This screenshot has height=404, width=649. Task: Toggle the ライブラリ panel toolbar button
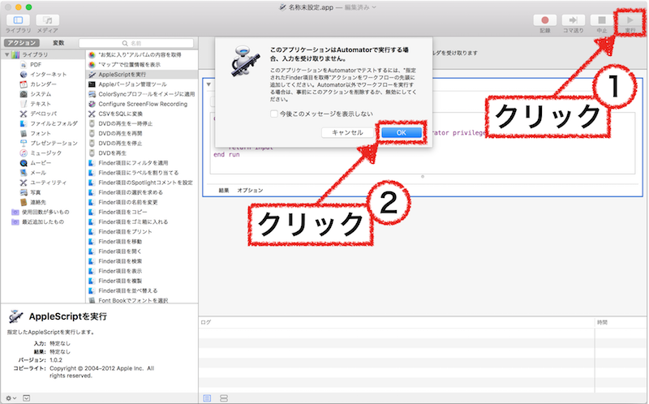pyautogui.click(x=18, y=19)
